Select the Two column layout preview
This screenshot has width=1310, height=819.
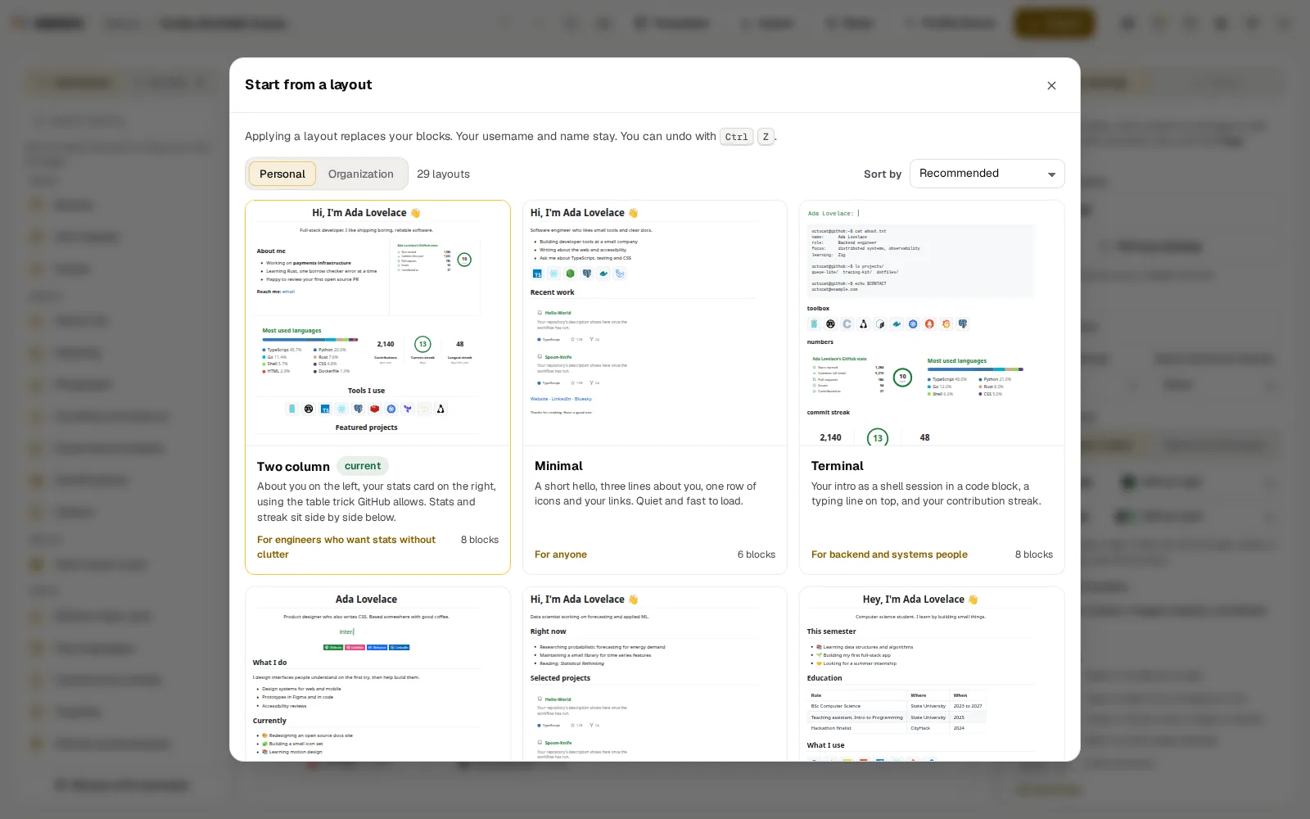tap(377, 324)
